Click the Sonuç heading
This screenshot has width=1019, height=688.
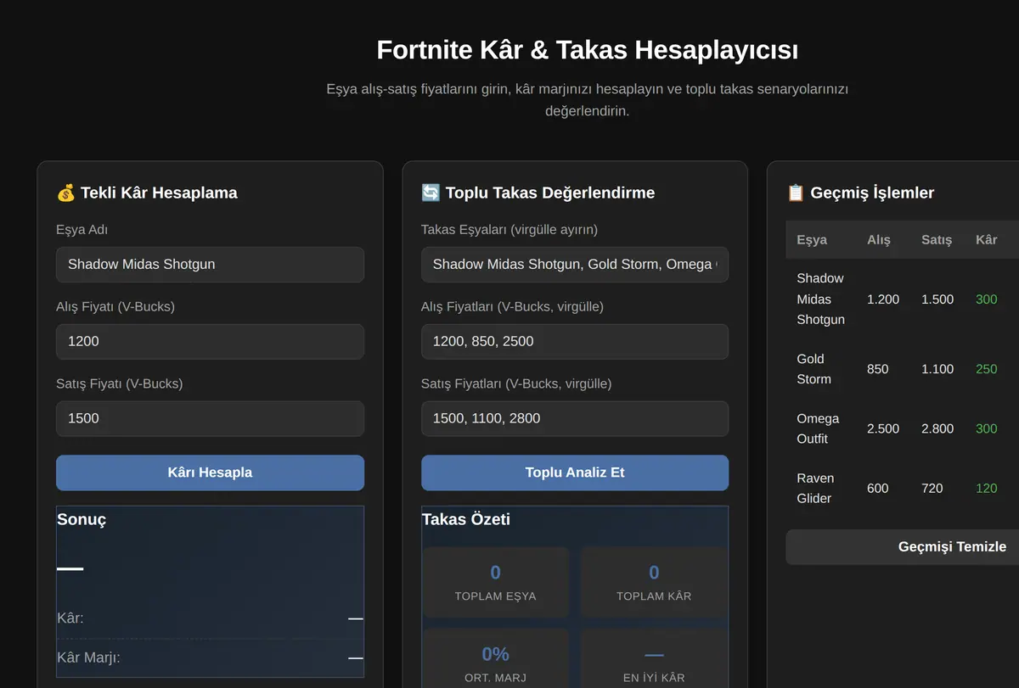click(x=82, y=519)
